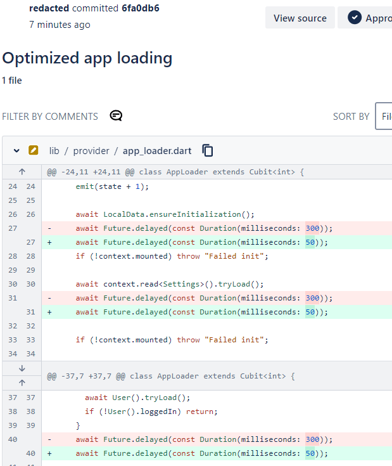Click the SORT BY label

[351, 117]
